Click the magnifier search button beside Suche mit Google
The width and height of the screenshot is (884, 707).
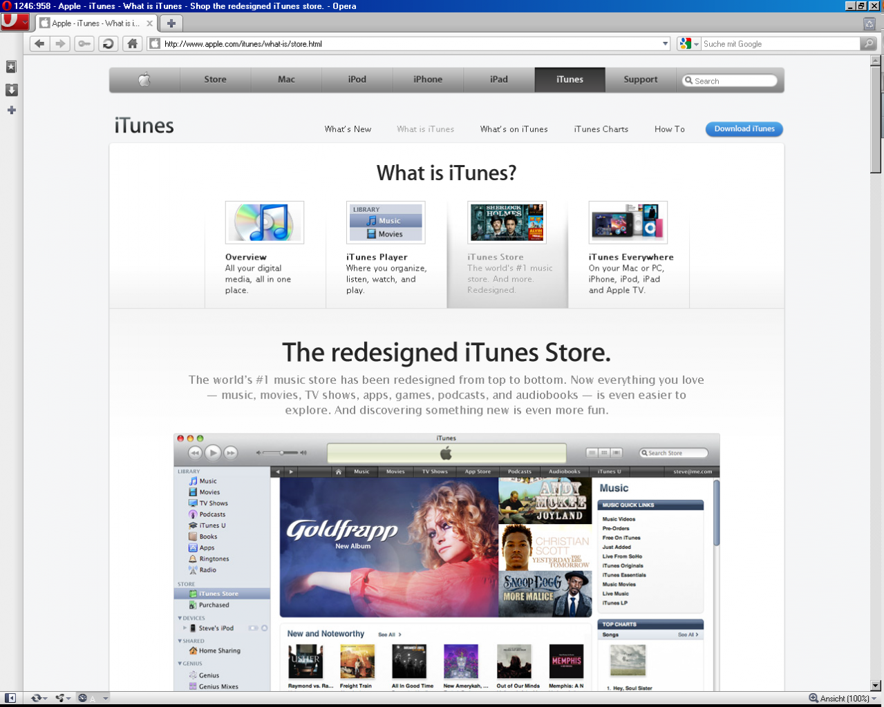coord(868,43)
